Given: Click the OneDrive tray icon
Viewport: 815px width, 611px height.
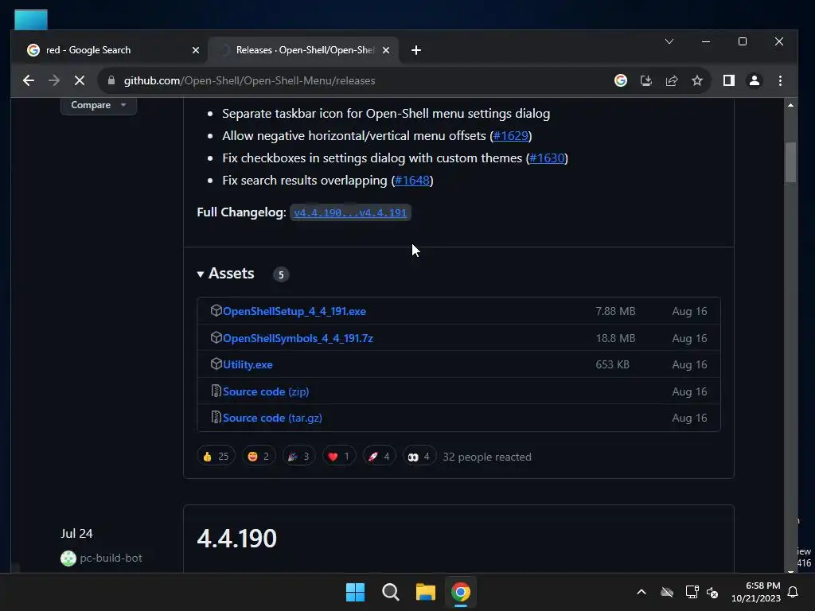Looking at the screenshot, I should coord(667,592).
